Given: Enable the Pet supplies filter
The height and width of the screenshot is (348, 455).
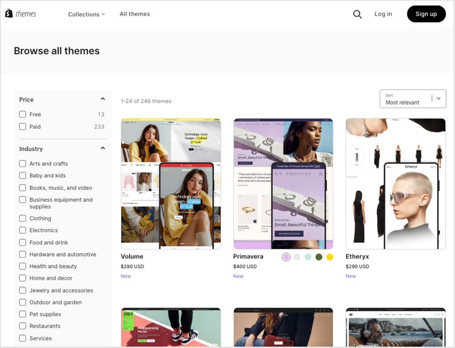Looking at the screenshot, I should [x=22, y=314].
